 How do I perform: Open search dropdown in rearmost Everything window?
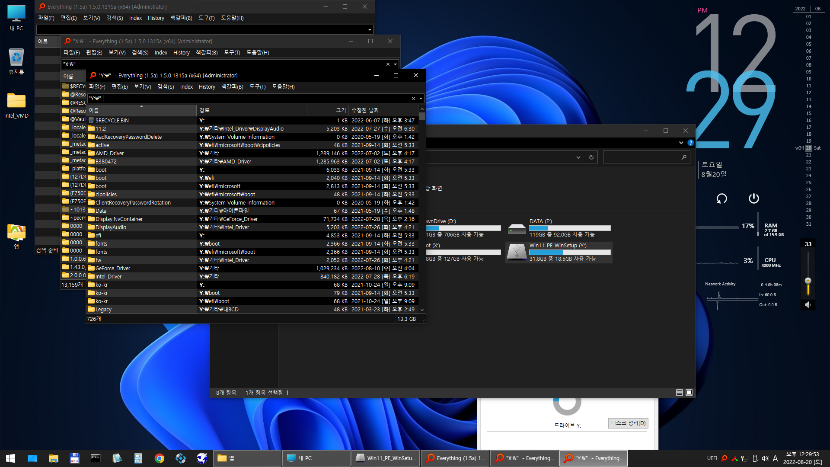370,30
